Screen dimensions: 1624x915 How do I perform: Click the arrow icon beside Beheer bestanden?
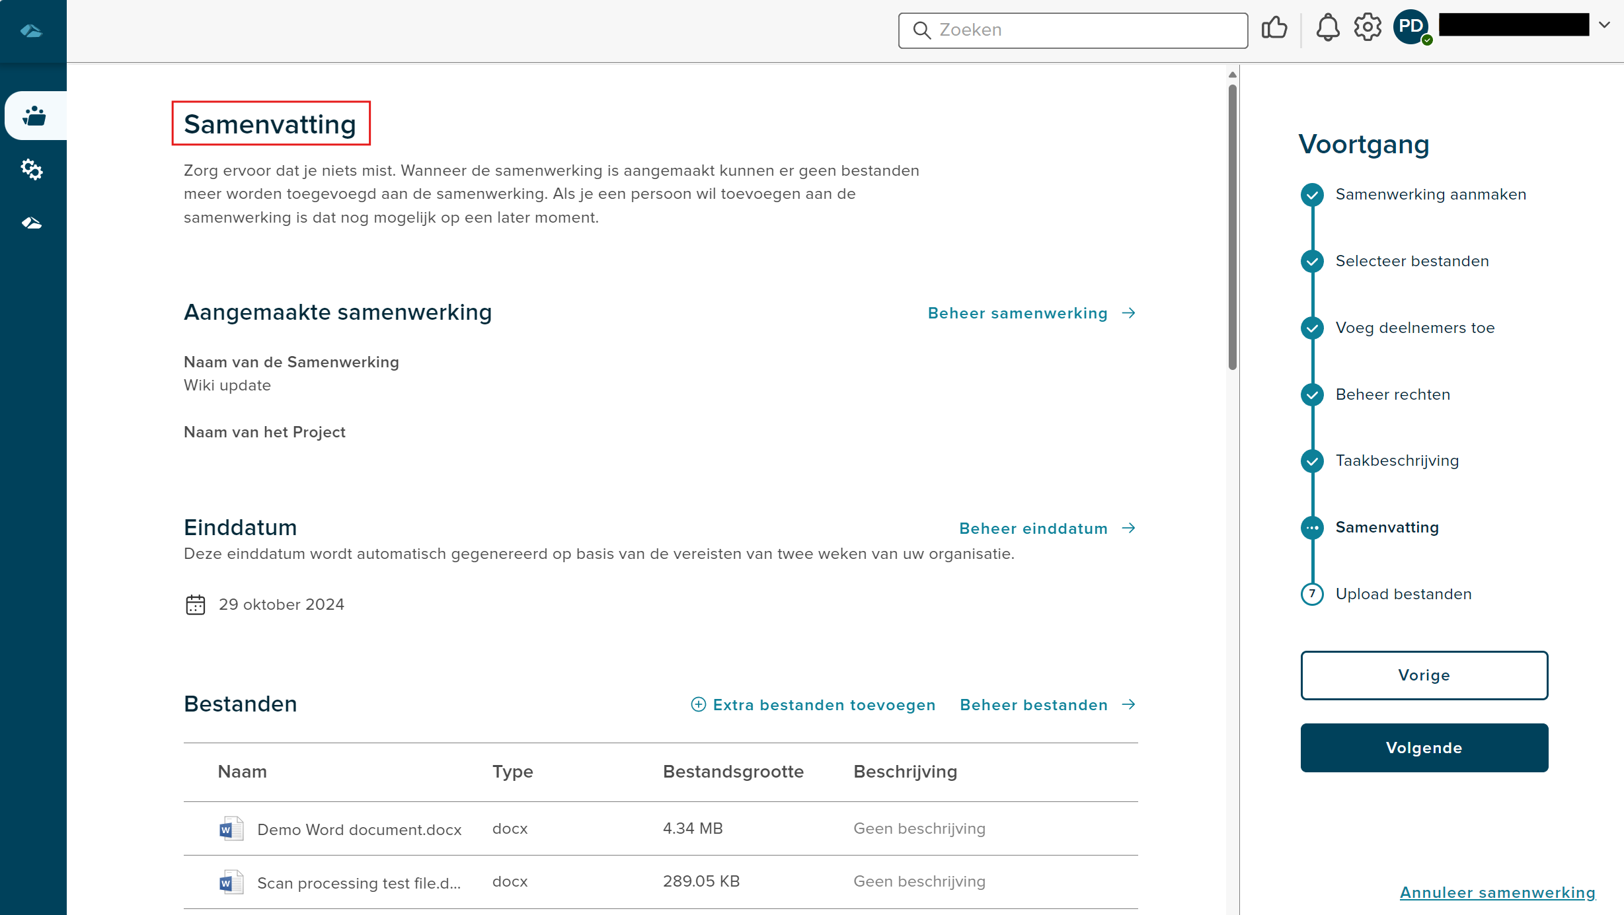click(x=1129, y=704)
